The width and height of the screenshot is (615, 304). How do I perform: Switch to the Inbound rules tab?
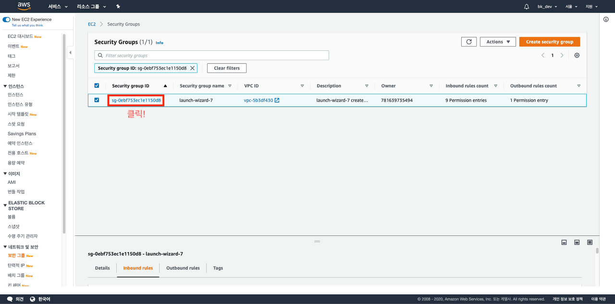pos(138,268)
